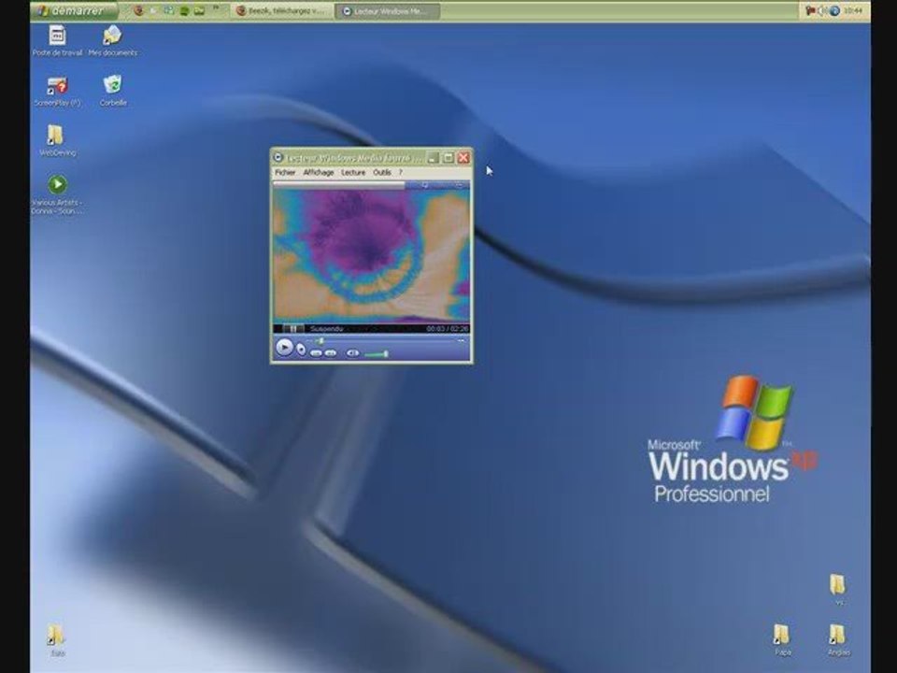Click the Next track button

tap(330, 353)
